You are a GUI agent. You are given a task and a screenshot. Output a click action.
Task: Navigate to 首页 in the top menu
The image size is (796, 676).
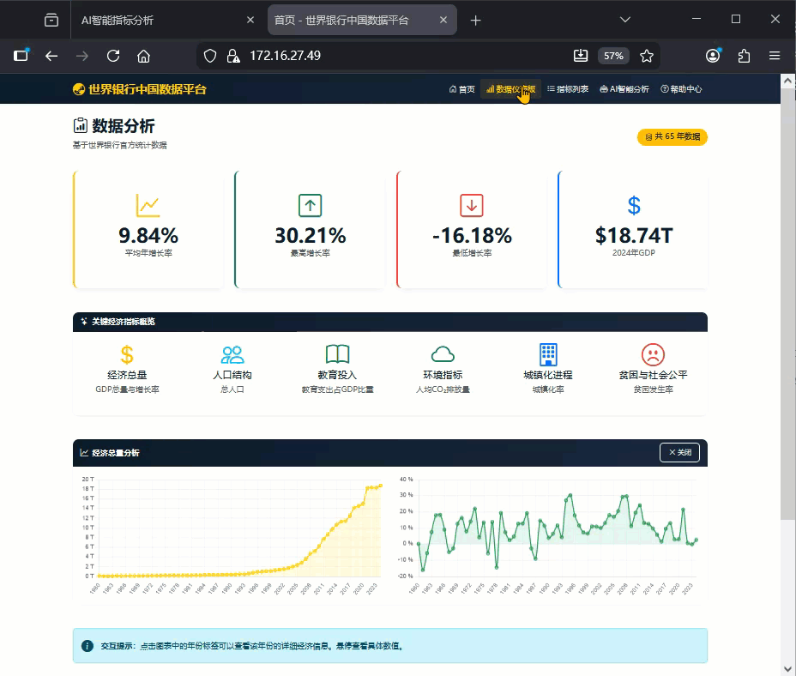click(x=462, y=89)
